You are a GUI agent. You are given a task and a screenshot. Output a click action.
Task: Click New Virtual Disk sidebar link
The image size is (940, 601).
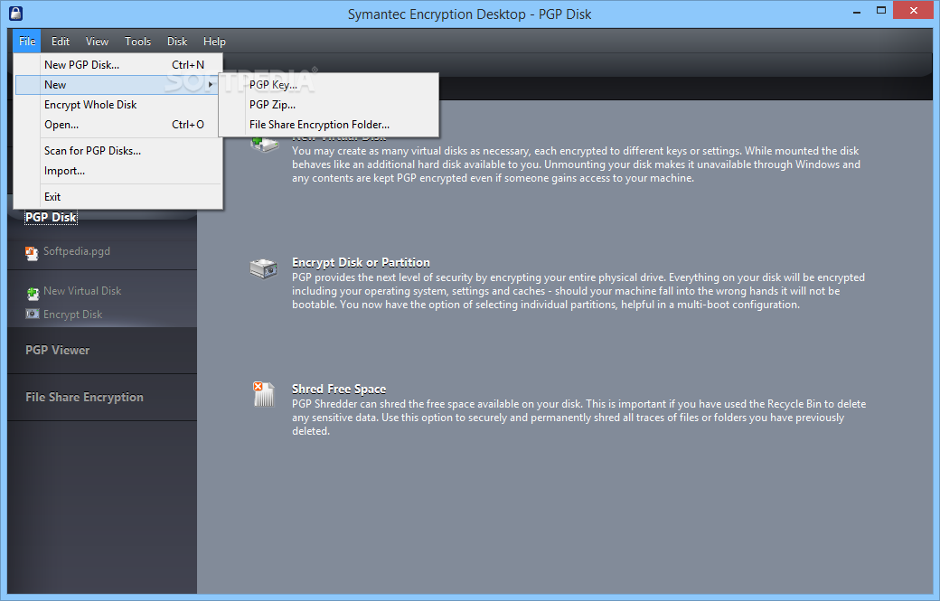pos(82,291)
